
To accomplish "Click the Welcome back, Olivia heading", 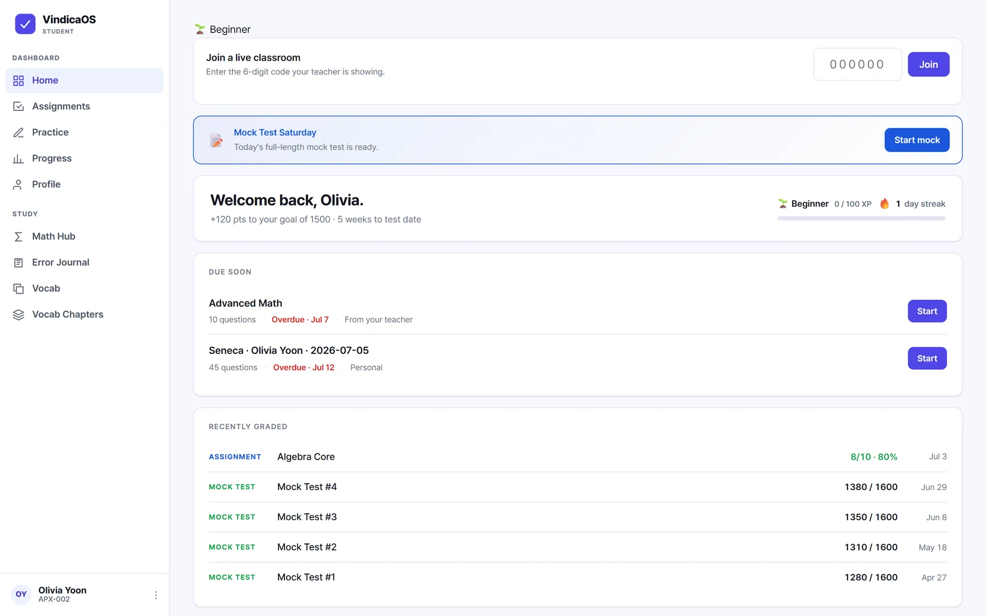I will point(287,200).
